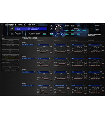
Task: Open the LFO patch section
Action: point(10,53)
